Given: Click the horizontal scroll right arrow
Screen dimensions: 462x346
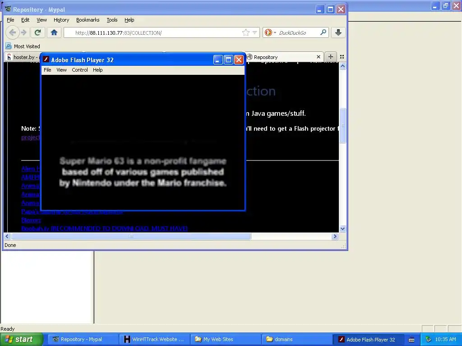Looking at the screenshot, I should click(x=335, y=236).
